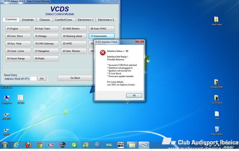239x151 pixels.
Task: Click the 'Interface Status = -99' text
Action: tap(118, 51)
